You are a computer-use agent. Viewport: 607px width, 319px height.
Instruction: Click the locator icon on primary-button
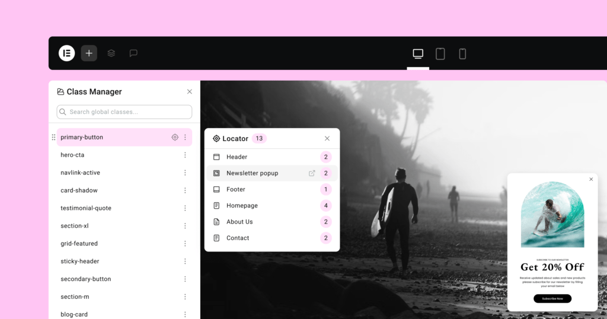[x=175, y=137]
